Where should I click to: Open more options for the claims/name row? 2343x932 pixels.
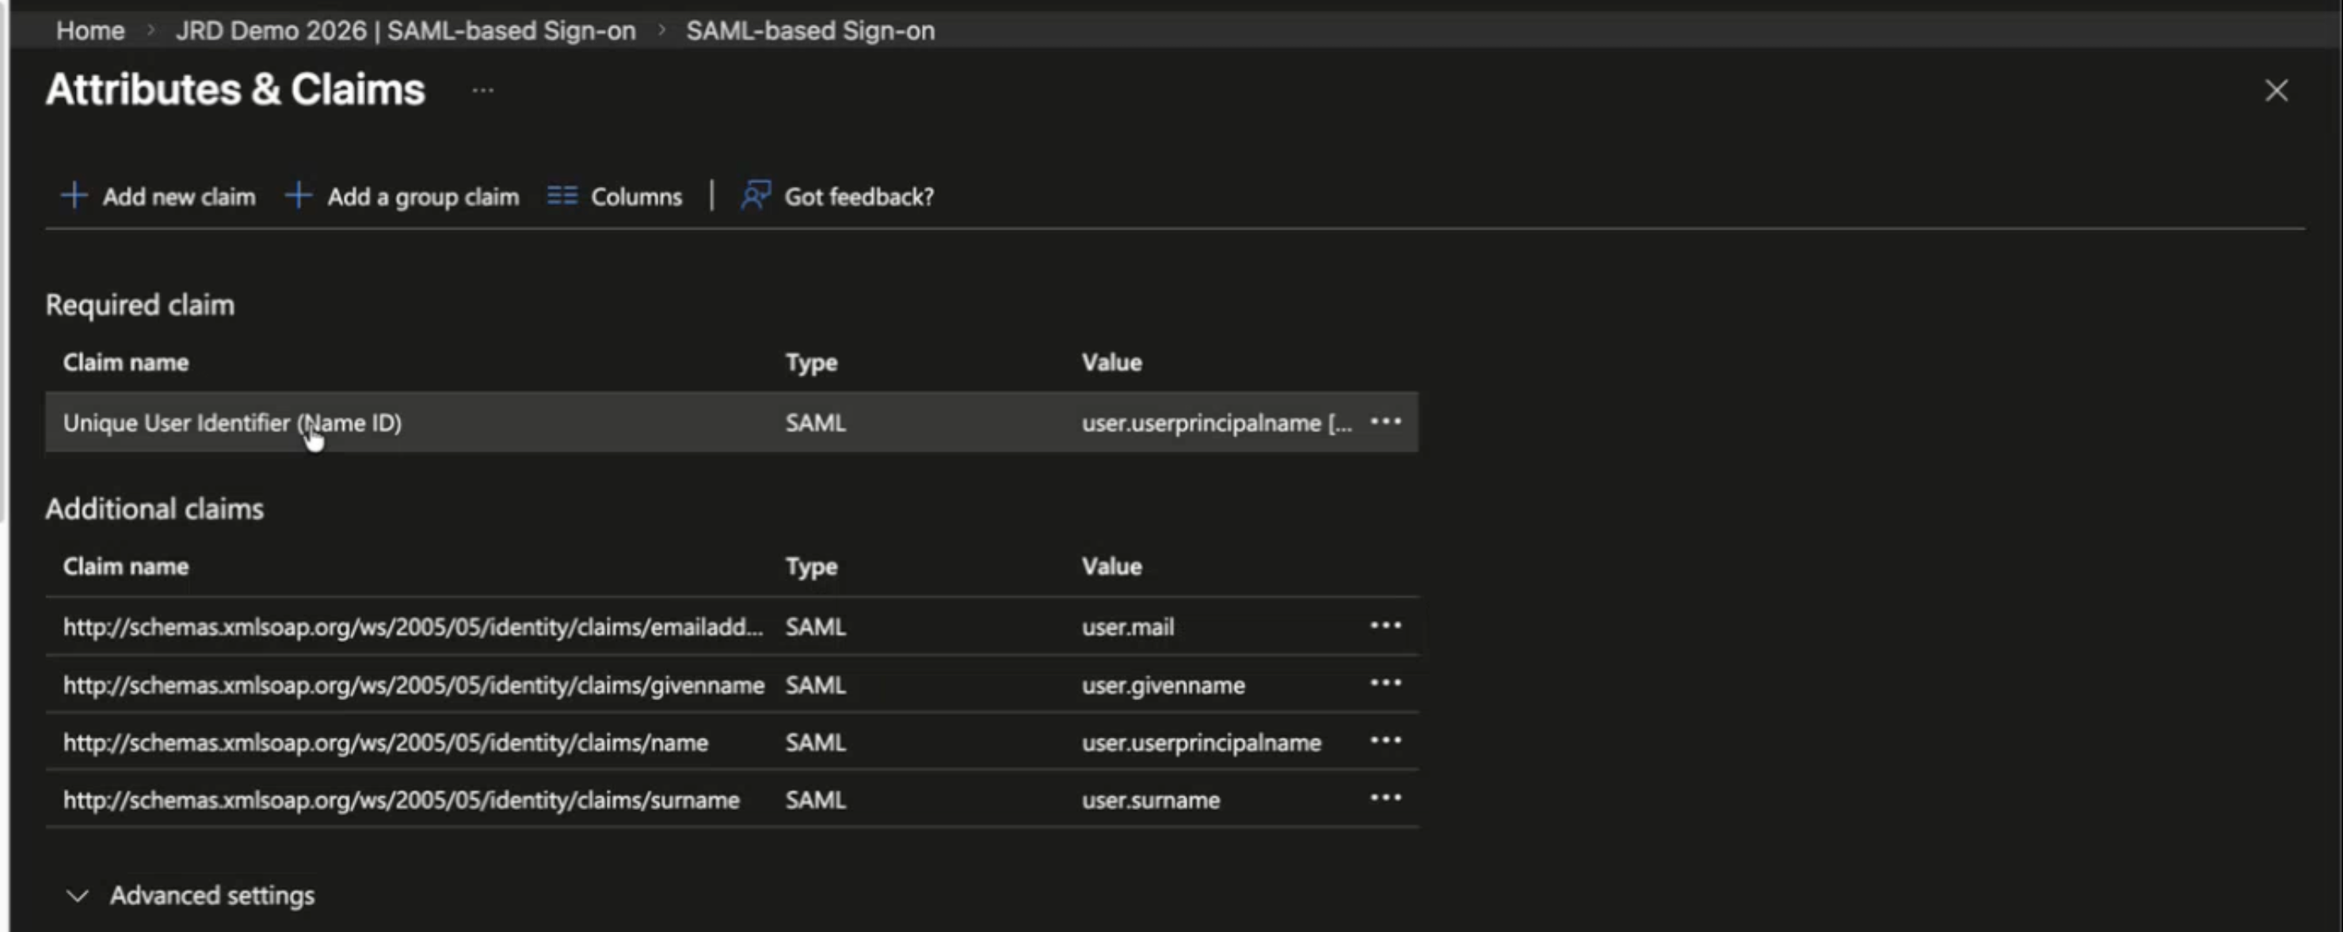(1385, 740)
